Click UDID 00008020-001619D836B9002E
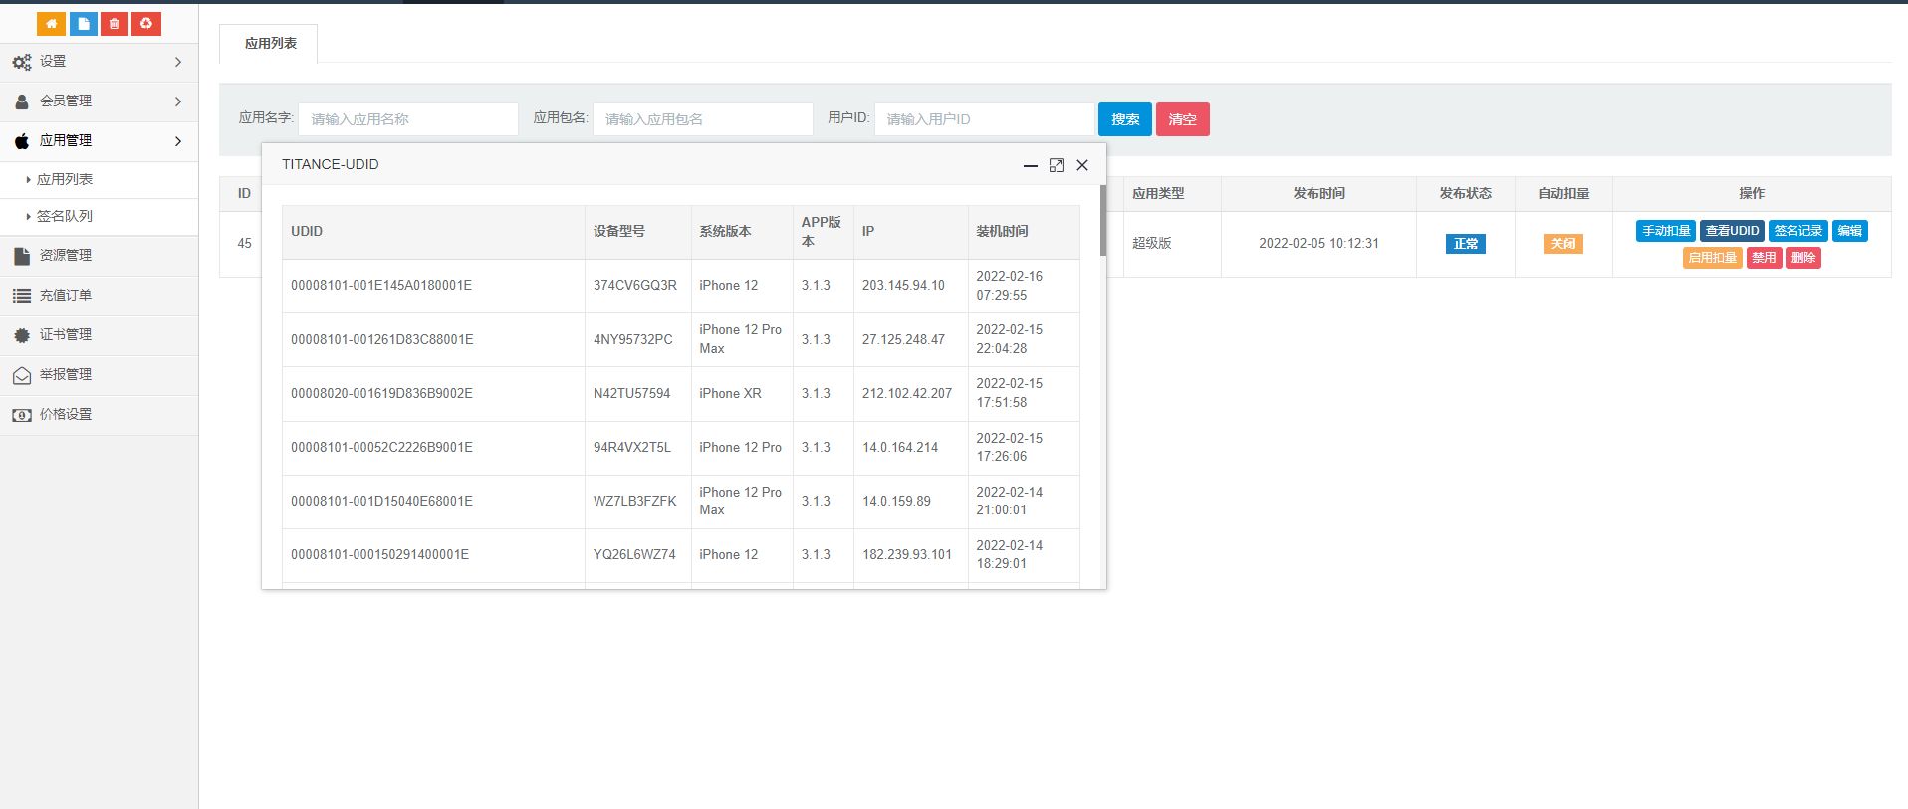 point(381,394)
